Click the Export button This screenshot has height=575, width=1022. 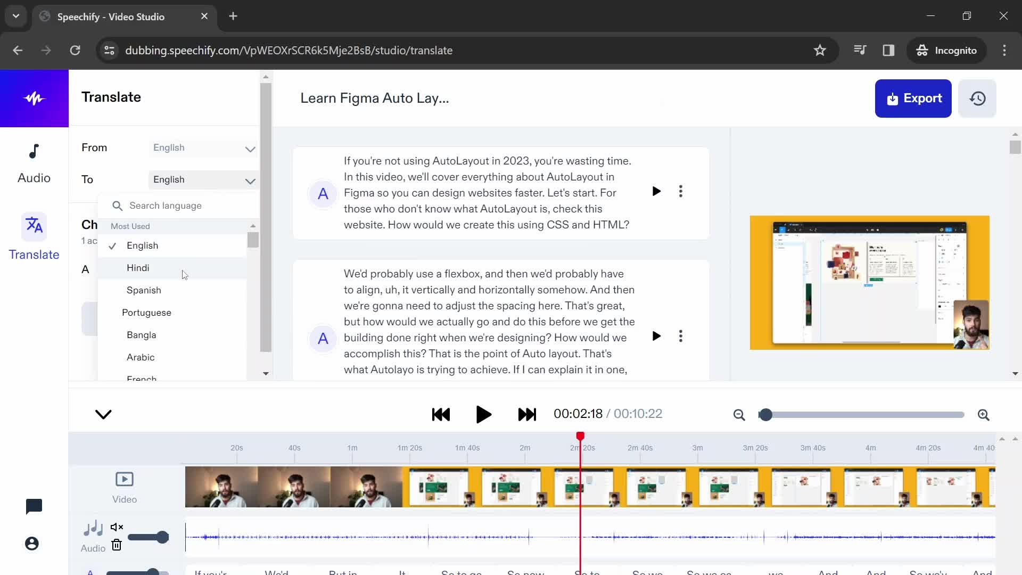coord(913,98)
